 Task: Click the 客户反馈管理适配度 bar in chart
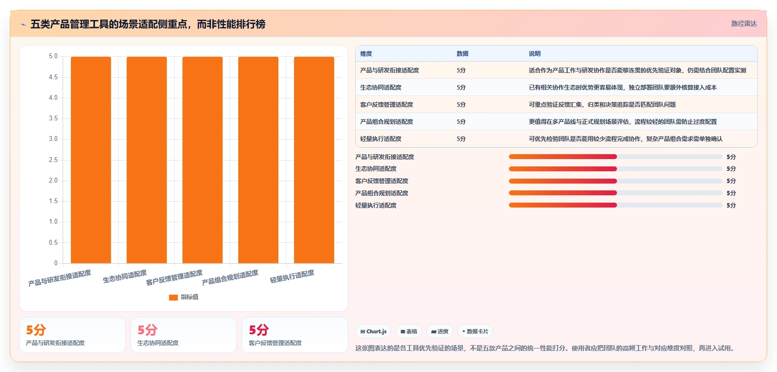click(203, 160)
